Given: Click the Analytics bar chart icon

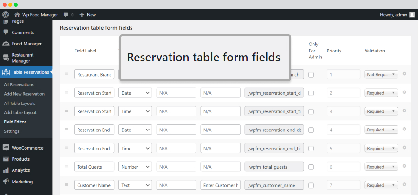Looking at the screenshot, I should [x=6, y=170].
